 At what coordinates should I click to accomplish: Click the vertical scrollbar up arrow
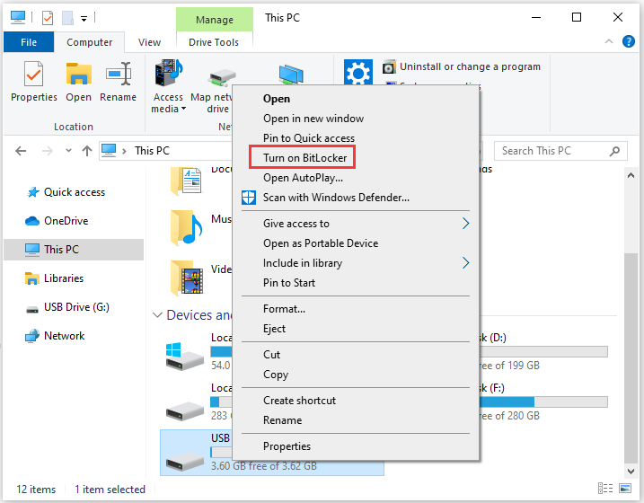(631, 175)
